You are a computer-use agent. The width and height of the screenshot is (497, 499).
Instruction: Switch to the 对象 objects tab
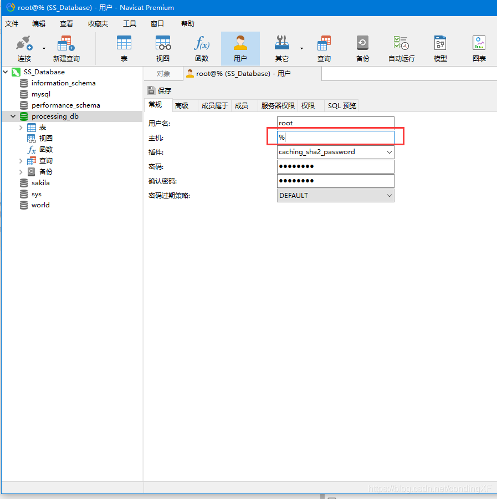point(163,74)
